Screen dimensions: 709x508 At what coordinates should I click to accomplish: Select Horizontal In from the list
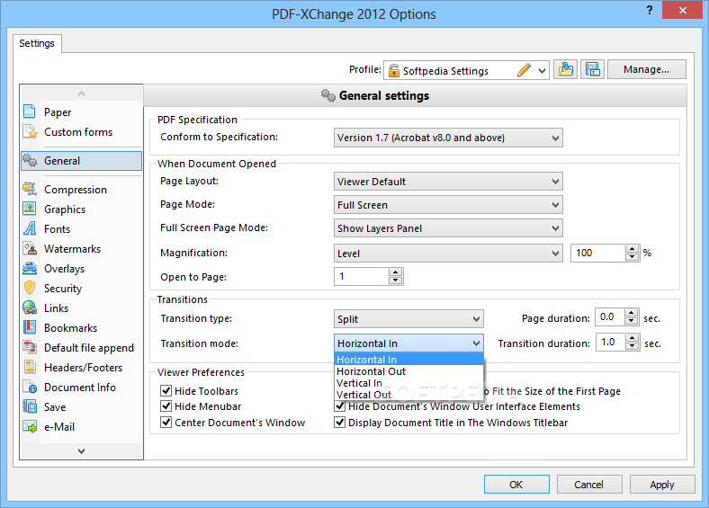pos(408,360)
